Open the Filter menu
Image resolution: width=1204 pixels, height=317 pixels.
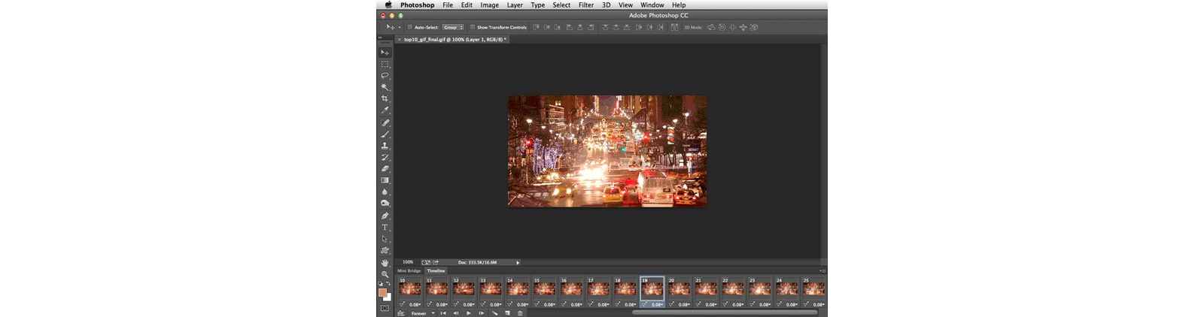586,5
